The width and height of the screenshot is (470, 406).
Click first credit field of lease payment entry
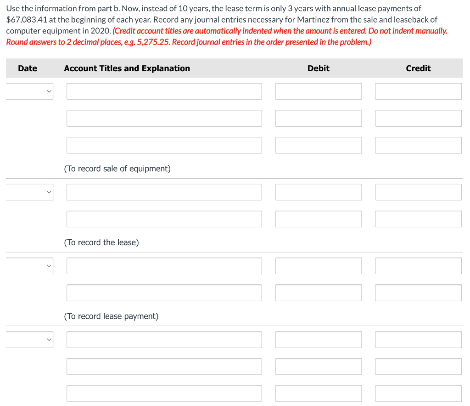click(419, 266)
